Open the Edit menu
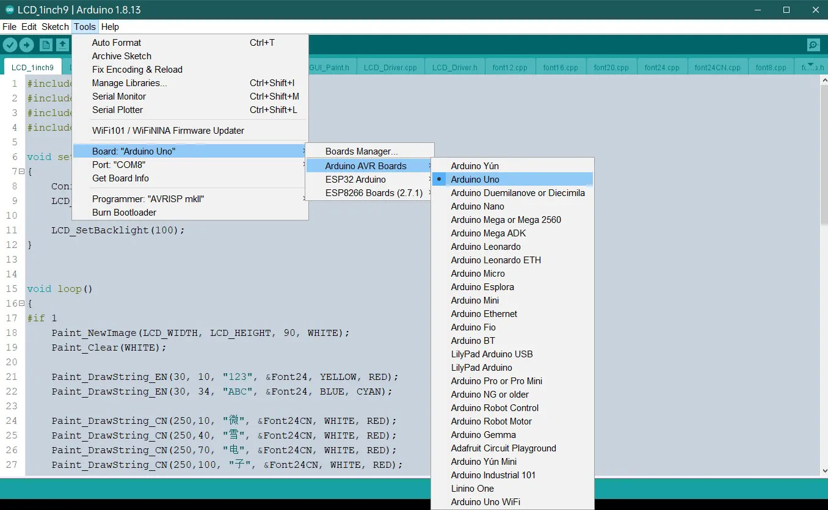Viewport: 828px width, 510px height. (29, 27)
